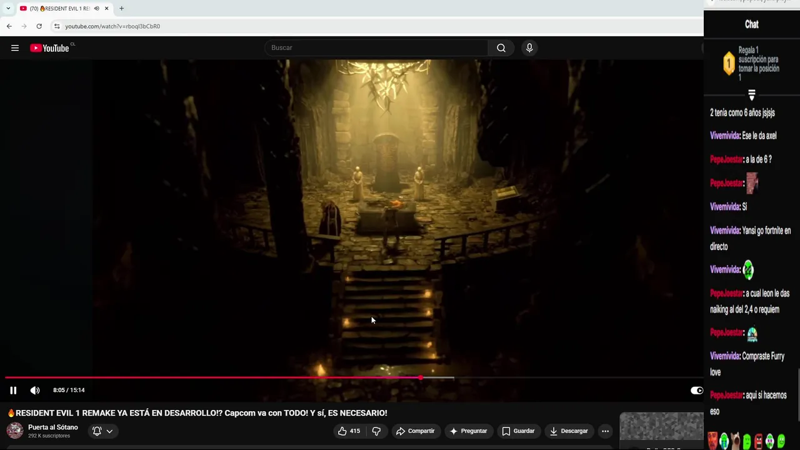Toggle the autoplay switch in the player
The height and width of the screenshot is (450, 800).
coord(696,390)
